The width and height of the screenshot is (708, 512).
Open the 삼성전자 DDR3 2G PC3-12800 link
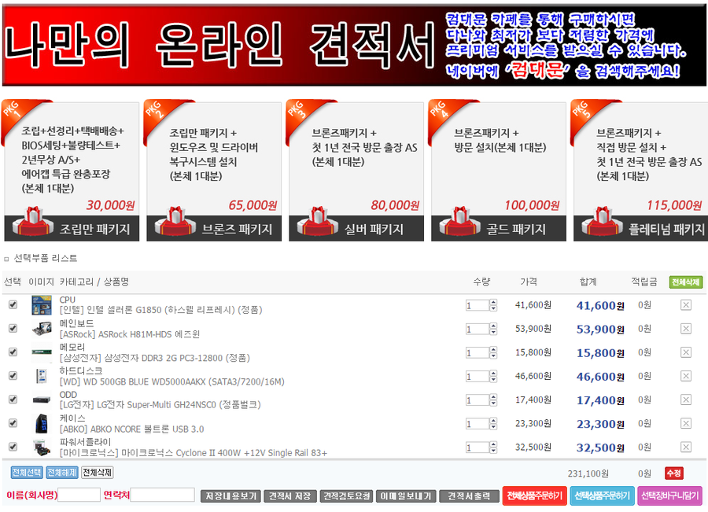click(154, 358)
